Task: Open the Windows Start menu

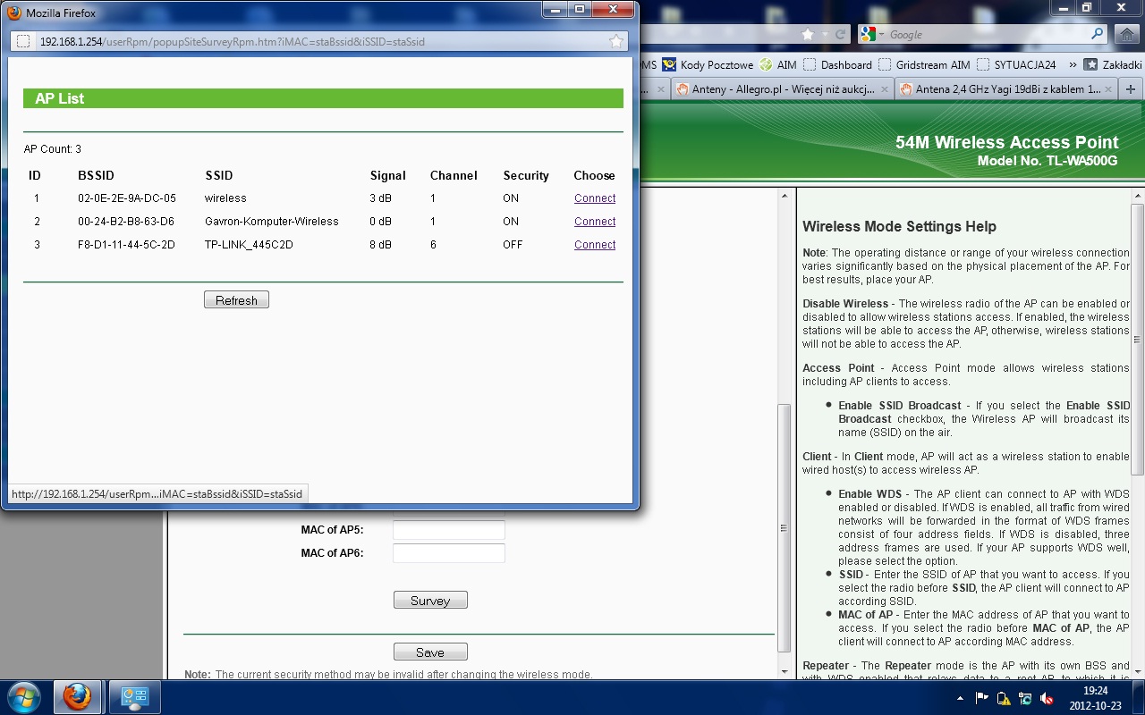Action: coord(22,696)
